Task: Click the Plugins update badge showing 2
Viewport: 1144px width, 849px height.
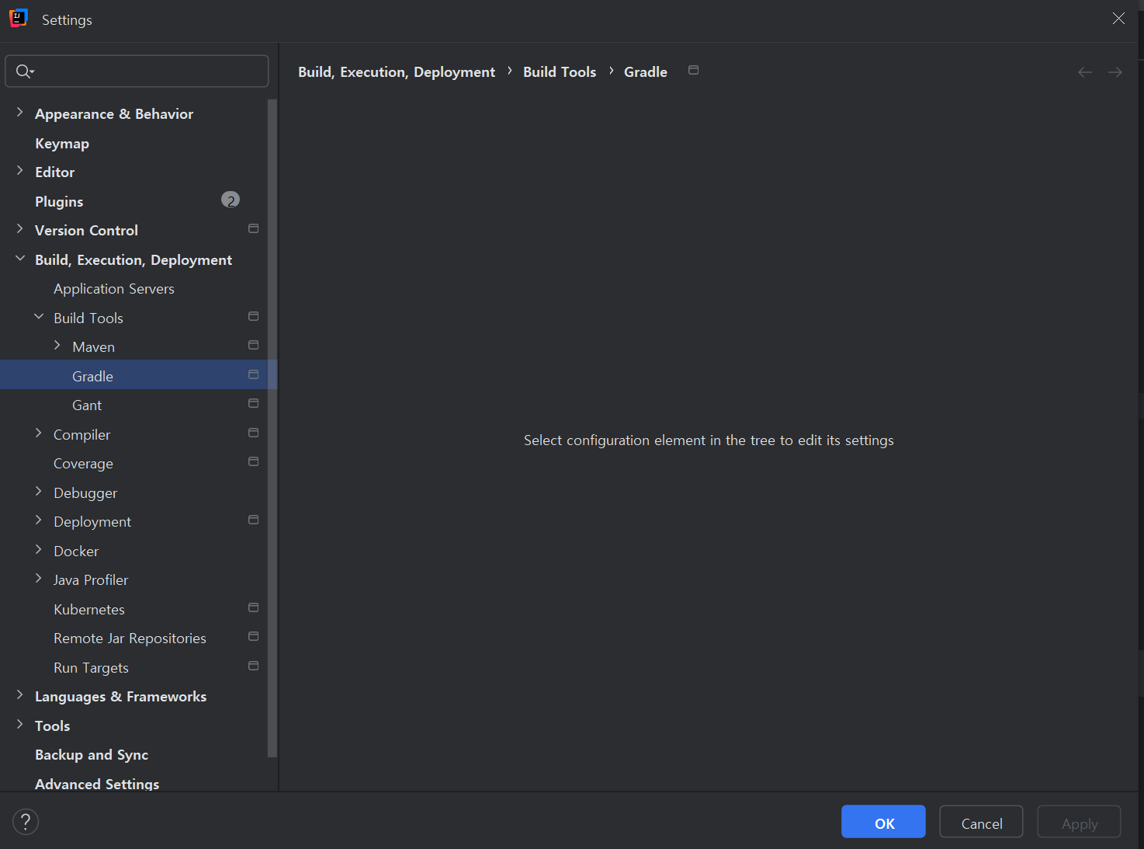Action: click(231, 200)
